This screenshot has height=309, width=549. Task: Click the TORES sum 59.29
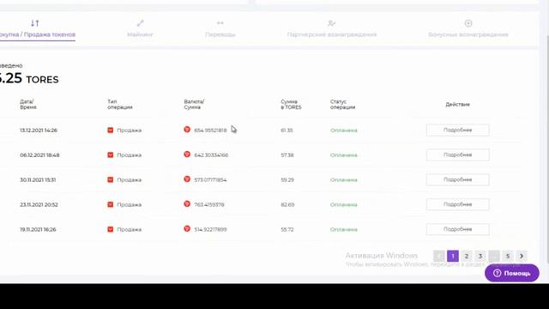click(287, 179)
